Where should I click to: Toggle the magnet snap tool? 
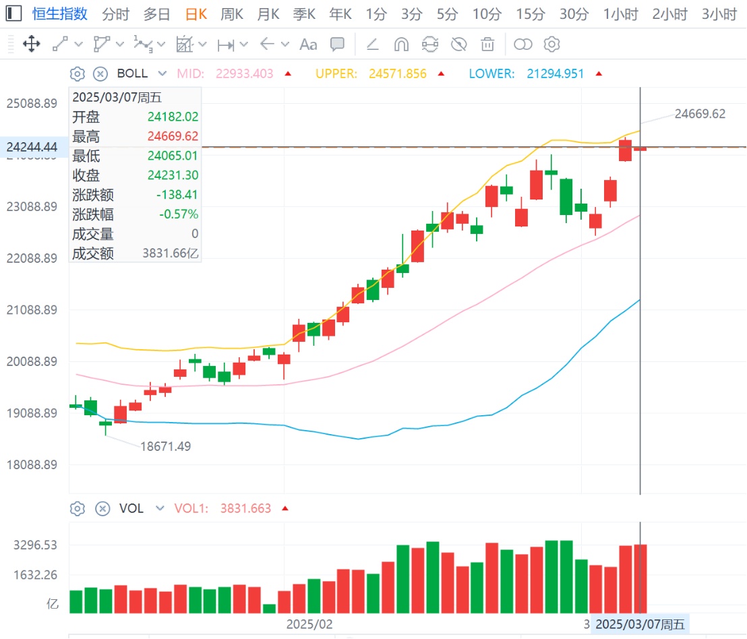[401, 44]
